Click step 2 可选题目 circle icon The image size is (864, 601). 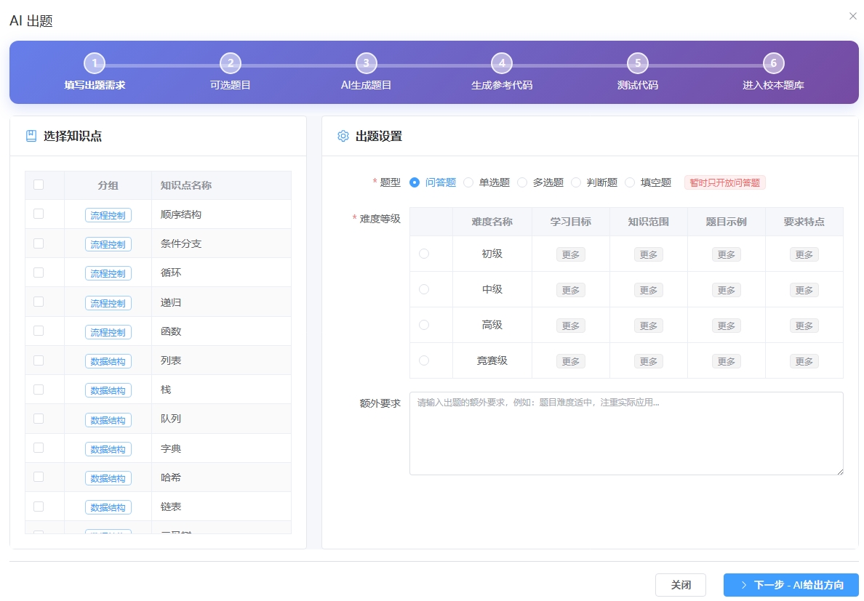pos(231,63)
